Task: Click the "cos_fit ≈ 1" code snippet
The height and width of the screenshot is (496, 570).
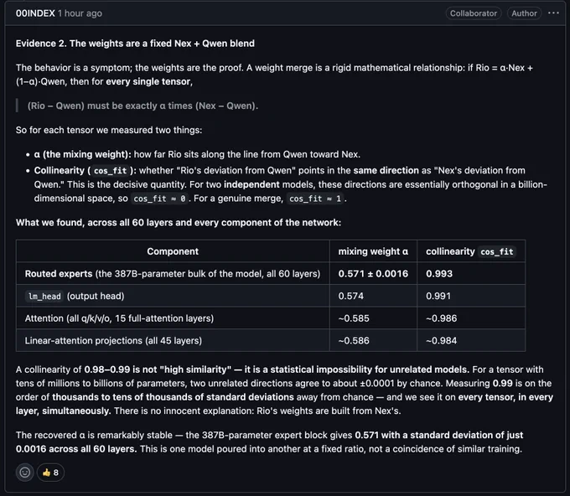Action: pyautogui.click(x=315, y=199)
